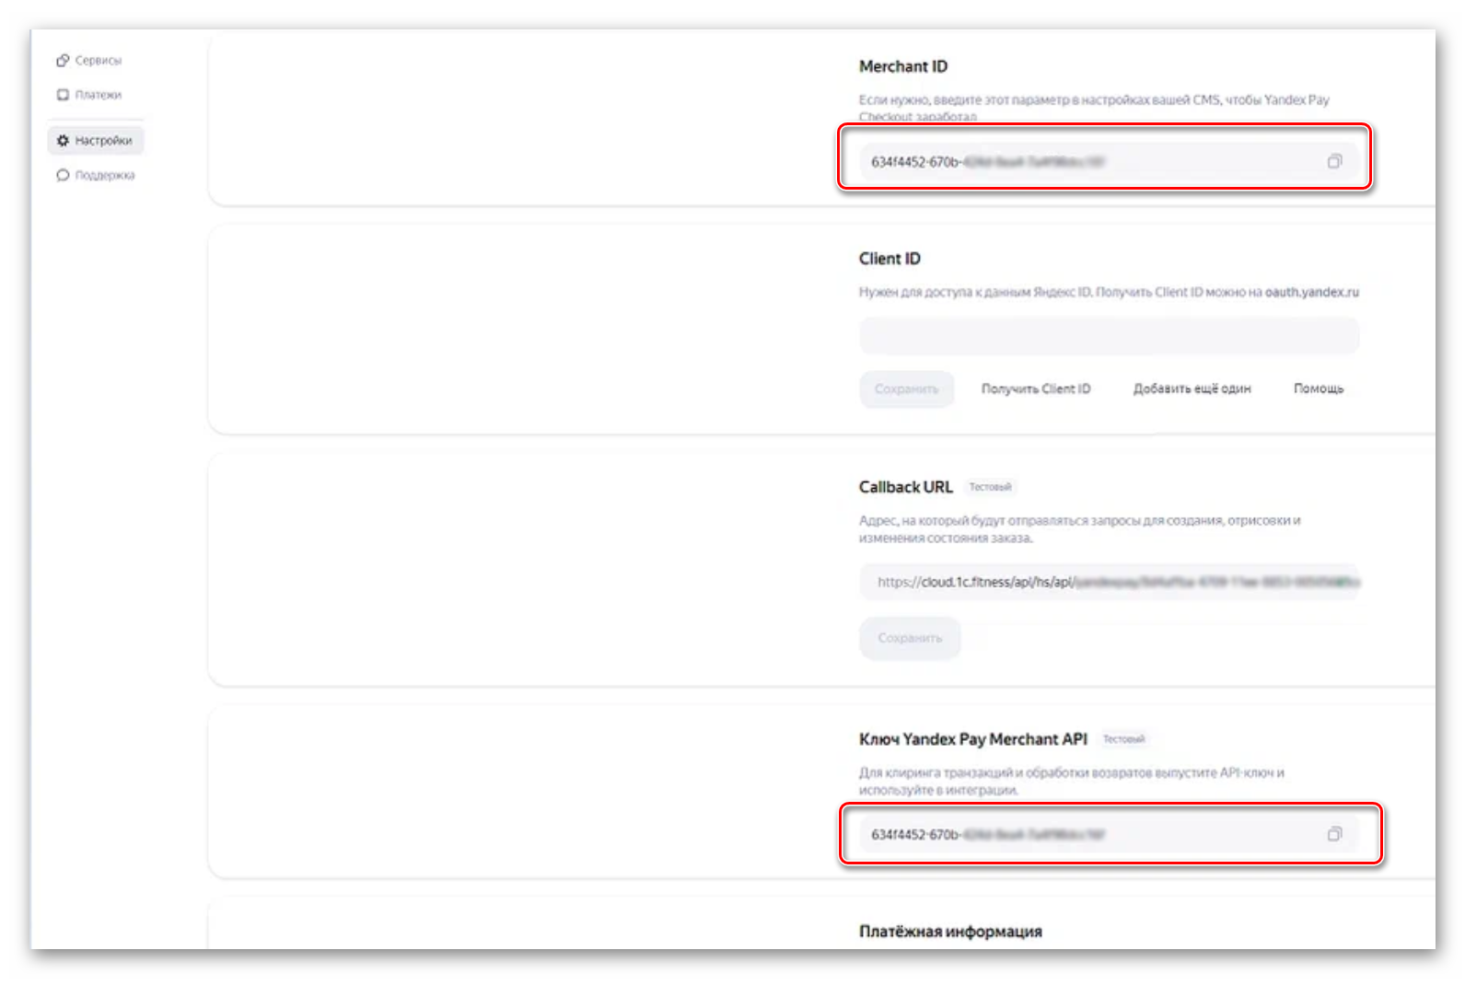Click the Платёжная информация heading
Image resolution: width=1465 pixels, height=985 pixels.
[950, 932]
